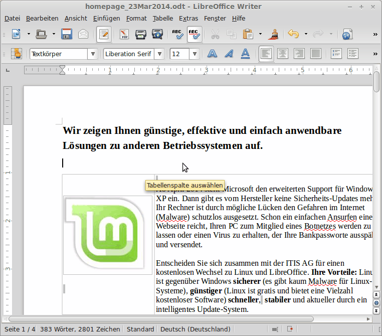This screenshot has width=382, height=336.
Task: Open the Tabelle menu
Action: 163,19
